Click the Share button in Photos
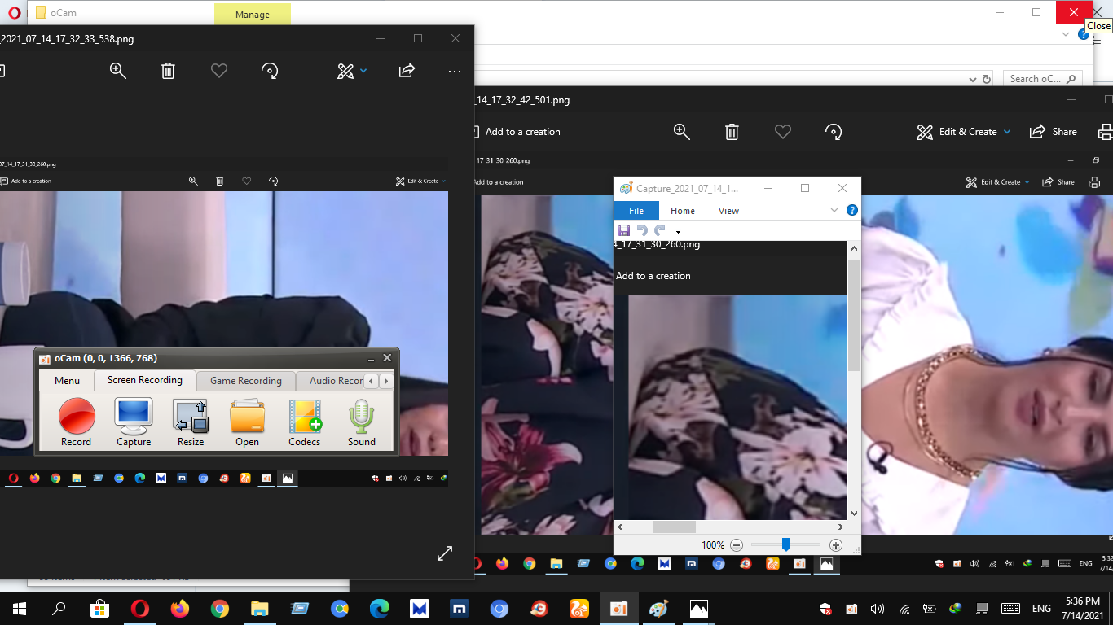Image resolution: width=1113 pixels, height=625 pixels. 1054,132
